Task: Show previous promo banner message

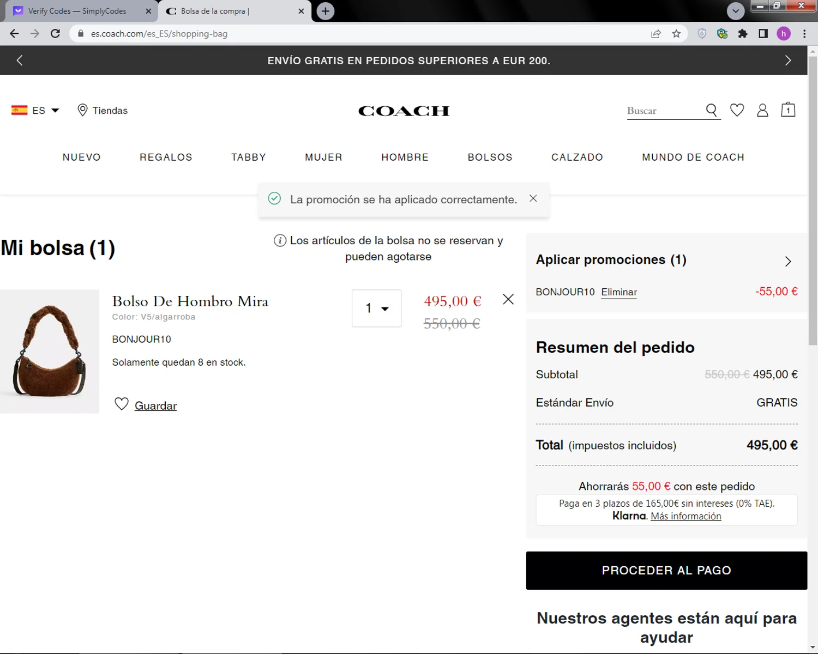Action: pos(20,60)
